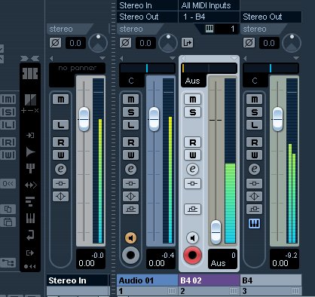The width and height of the screenshot is (315, 297).
Task: Toggle monitor on the Audio 01 channel
Action: pyautogui.click(x=130, y=237)
